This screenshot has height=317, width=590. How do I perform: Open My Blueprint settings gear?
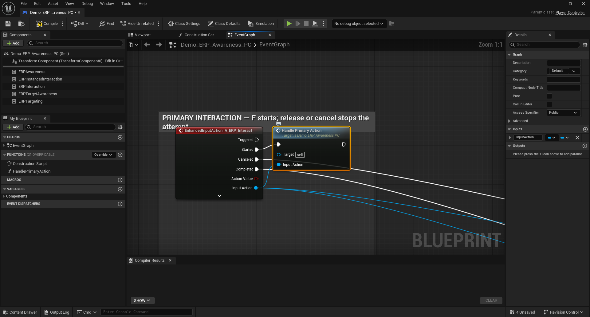pos(120,127)
